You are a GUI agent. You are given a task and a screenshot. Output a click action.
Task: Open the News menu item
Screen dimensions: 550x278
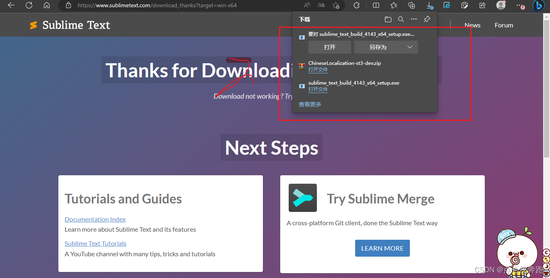click(473, 25)
